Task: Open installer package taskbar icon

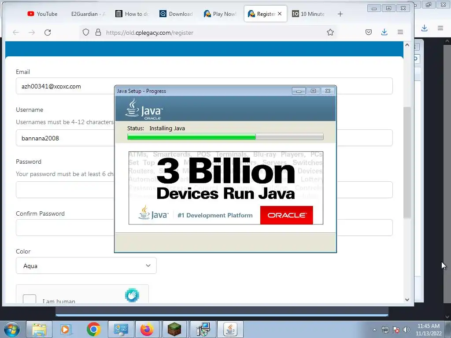Action: (203, 329)
